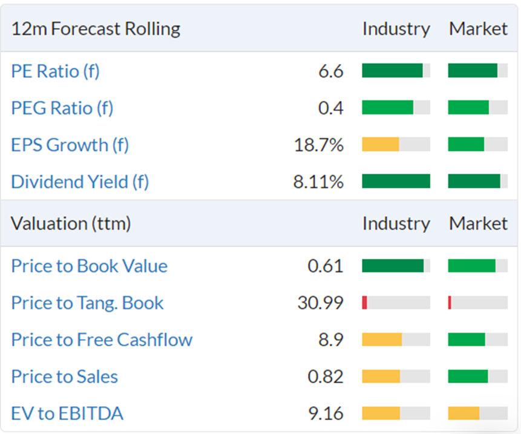
Task: Click the Valuation (ttm) section header
Action: pyautogui.click(x=71, y=223)
